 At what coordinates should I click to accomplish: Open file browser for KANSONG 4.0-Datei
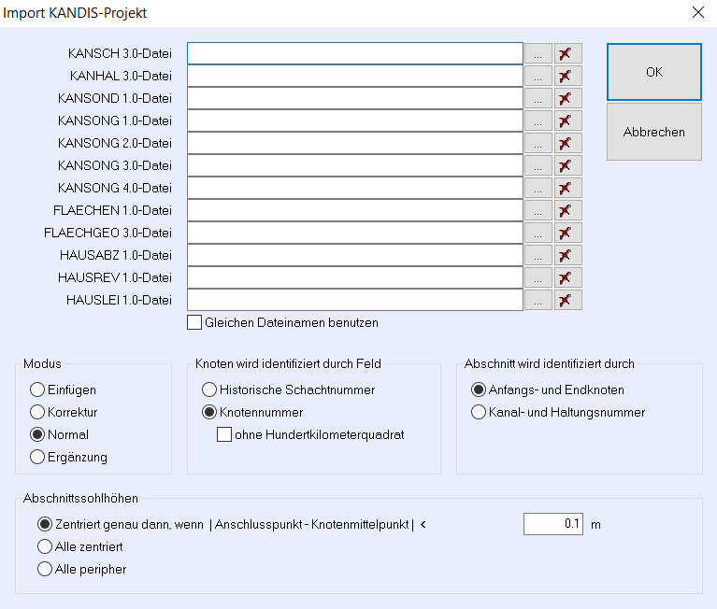click(x=538, y=188)
